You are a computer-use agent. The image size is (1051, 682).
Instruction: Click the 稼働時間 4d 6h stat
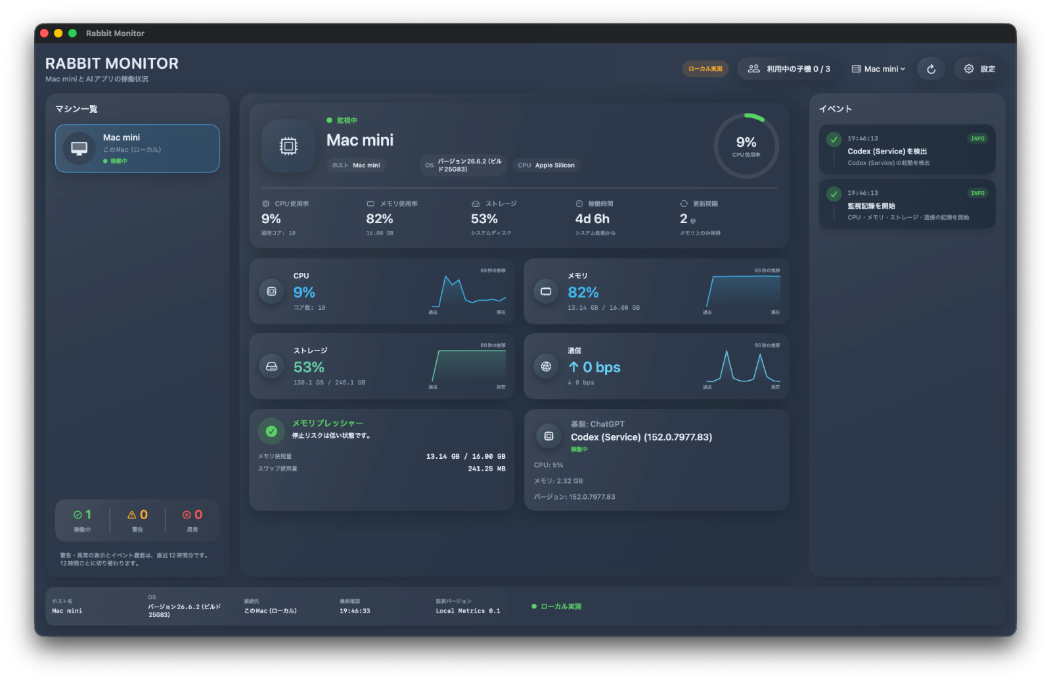[x=595, y=219]
